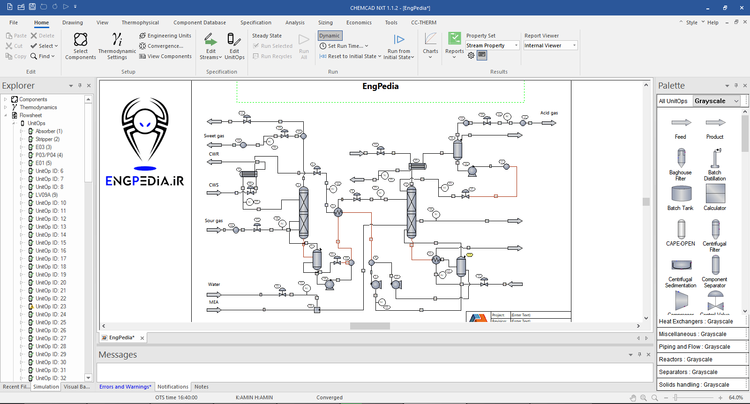The image size is (750, 404).
Task: Pick the Batch Distillation unit
Action: coord(715,164)
